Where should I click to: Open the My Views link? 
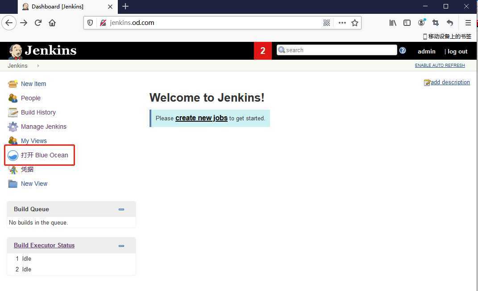34,141
